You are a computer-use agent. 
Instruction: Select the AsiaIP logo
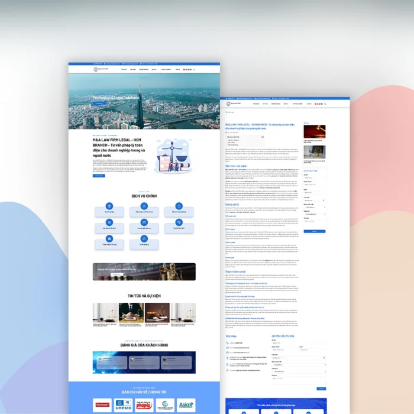[186, 405]
